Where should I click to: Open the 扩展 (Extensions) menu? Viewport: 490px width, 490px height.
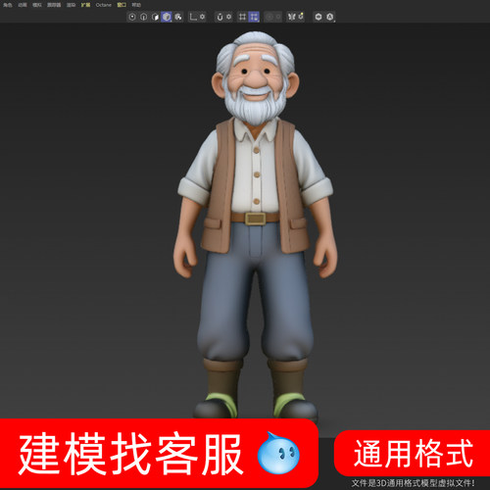click(x=85, y=5)
